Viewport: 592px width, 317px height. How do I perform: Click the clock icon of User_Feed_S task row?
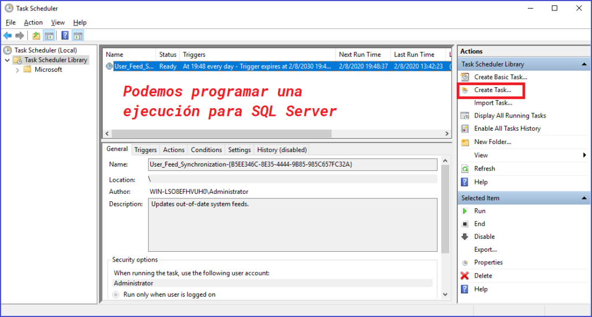click(109, 67)
